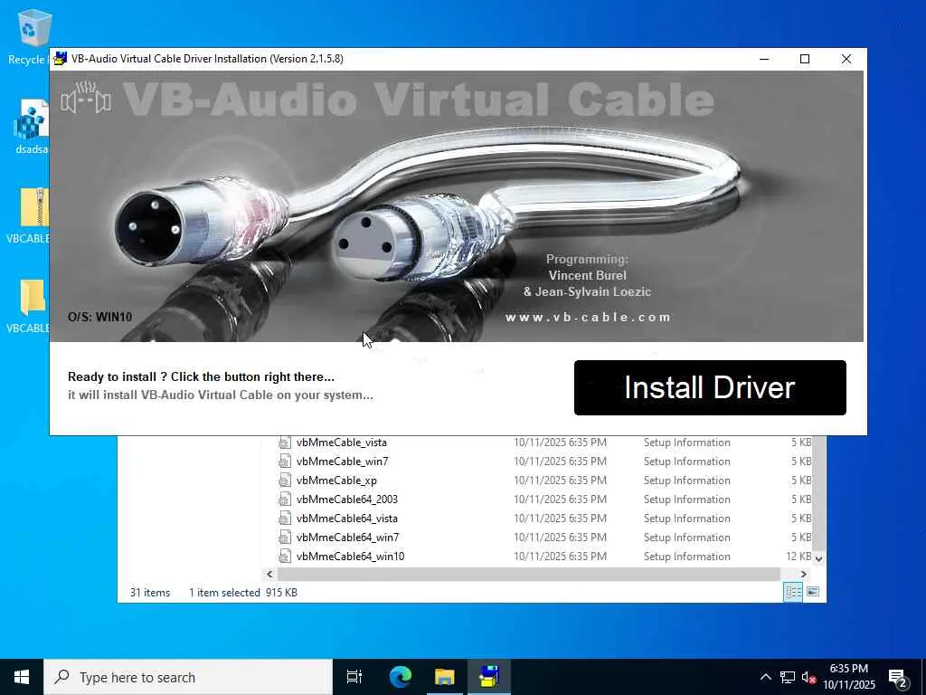Select the dsadsa desktop file icon
The height and width of the screenshot is (695, 926).
[x=31, y=127]
